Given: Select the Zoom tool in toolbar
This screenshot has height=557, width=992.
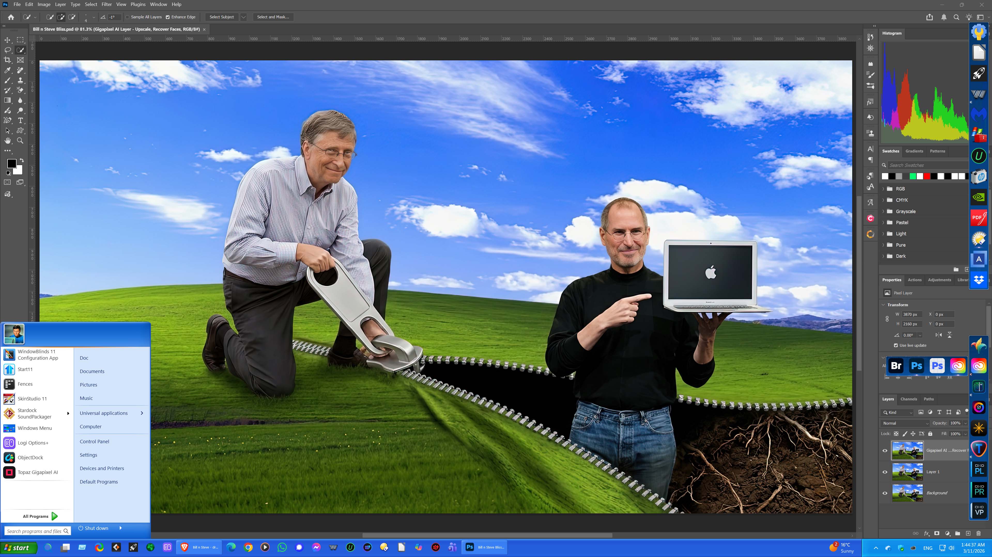Looking at the screenshot, I should tap(20, 141).
